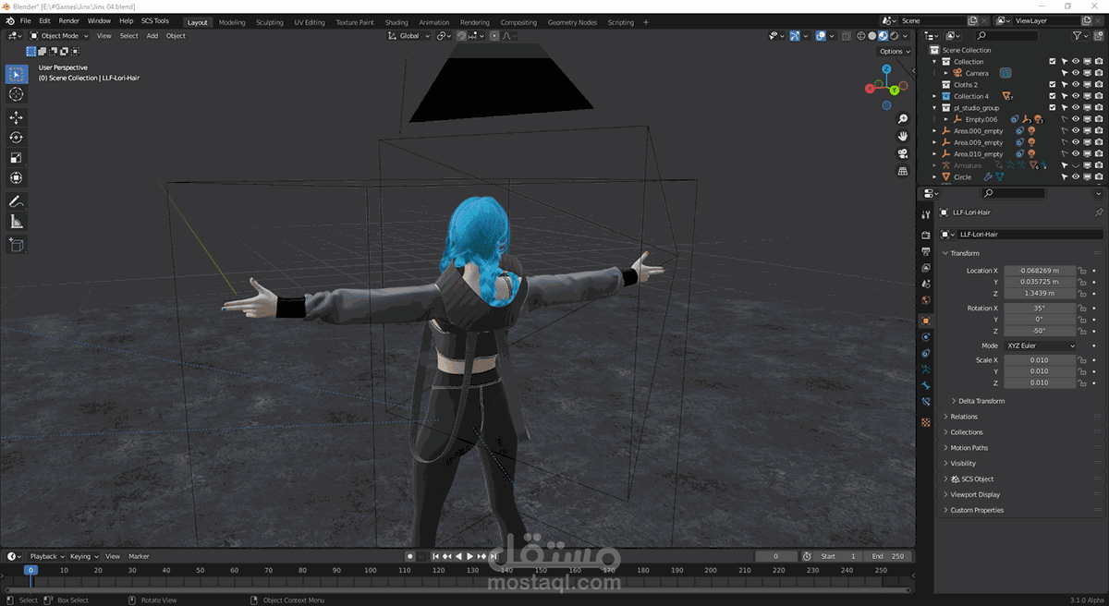Uncheck the Collection 4 checkbox
The image size is (1109, 606).
pos(1053,96)
